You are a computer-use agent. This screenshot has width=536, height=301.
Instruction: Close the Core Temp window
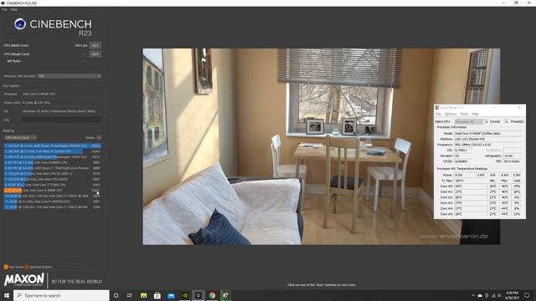point(519,108)
